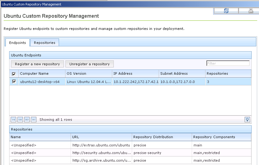The image size is (259, 165).
Task: Uncheck the ubuntu12-desktop-x64 row checkbox
Action: [x=14, y=82]
